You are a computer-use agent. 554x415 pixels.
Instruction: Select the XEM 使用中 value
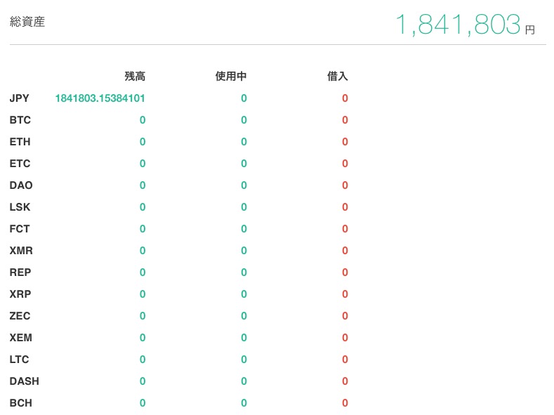click(244, 338)
